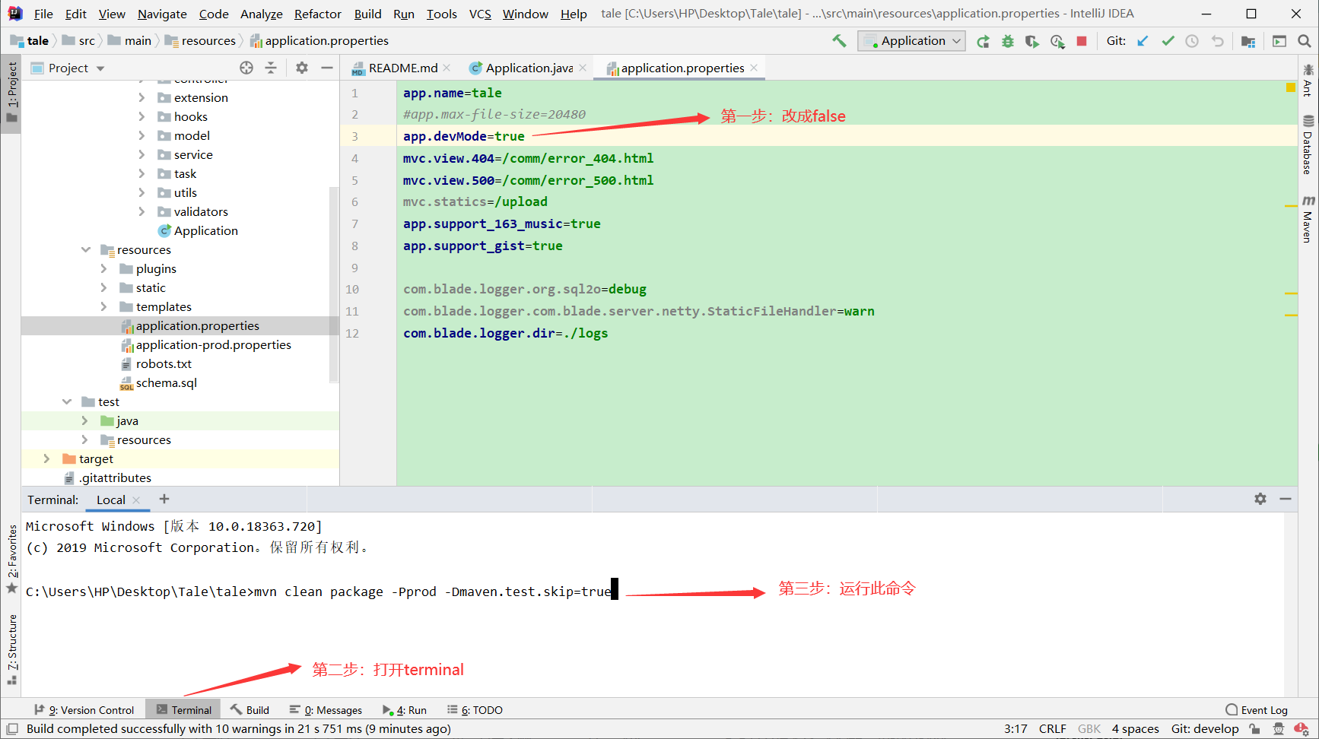Open the Build tool window
This screenshot has height=739, width=1319.
[x=250, y=710]
